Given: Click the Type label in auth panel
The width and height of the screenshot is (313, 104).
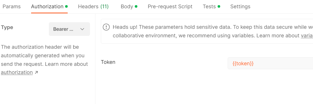Looking at the screenshot, I should 7,27.
